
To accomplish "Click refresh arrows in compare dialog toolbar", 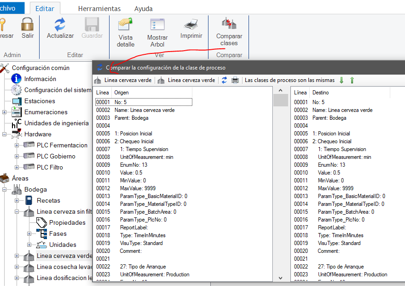I will tap(225, 80).
